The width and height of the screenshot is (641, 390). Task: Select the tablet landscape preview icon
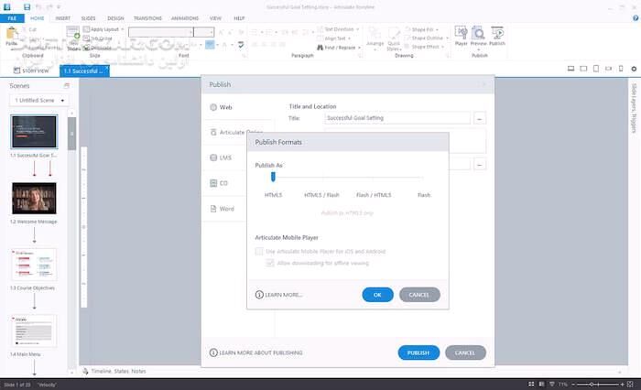pos(583,69)
